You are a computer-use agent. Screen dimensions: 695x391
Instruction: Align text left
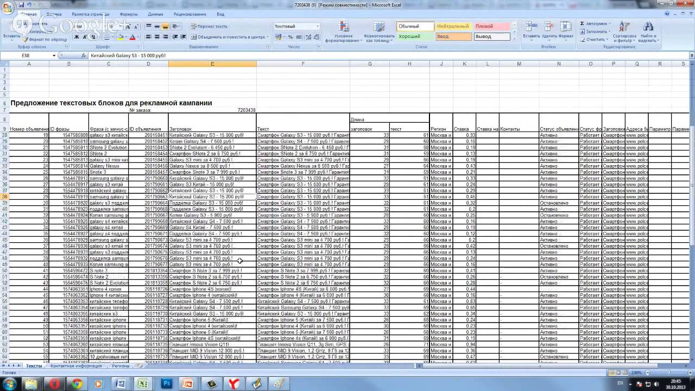click(149, 37)
